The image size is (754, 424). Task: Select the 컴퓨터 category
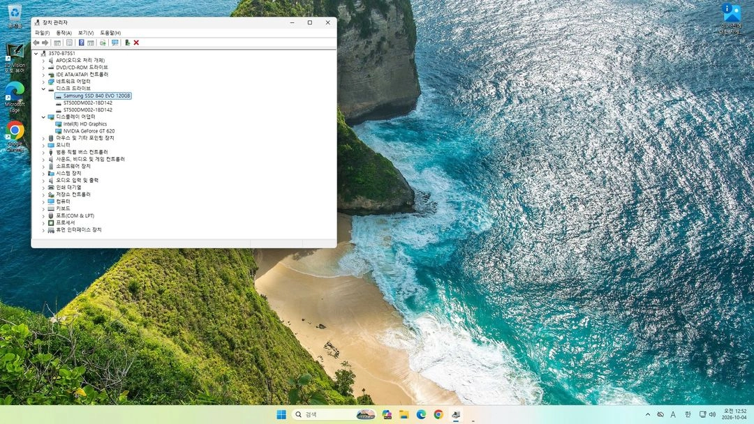[x=63, y=202]
